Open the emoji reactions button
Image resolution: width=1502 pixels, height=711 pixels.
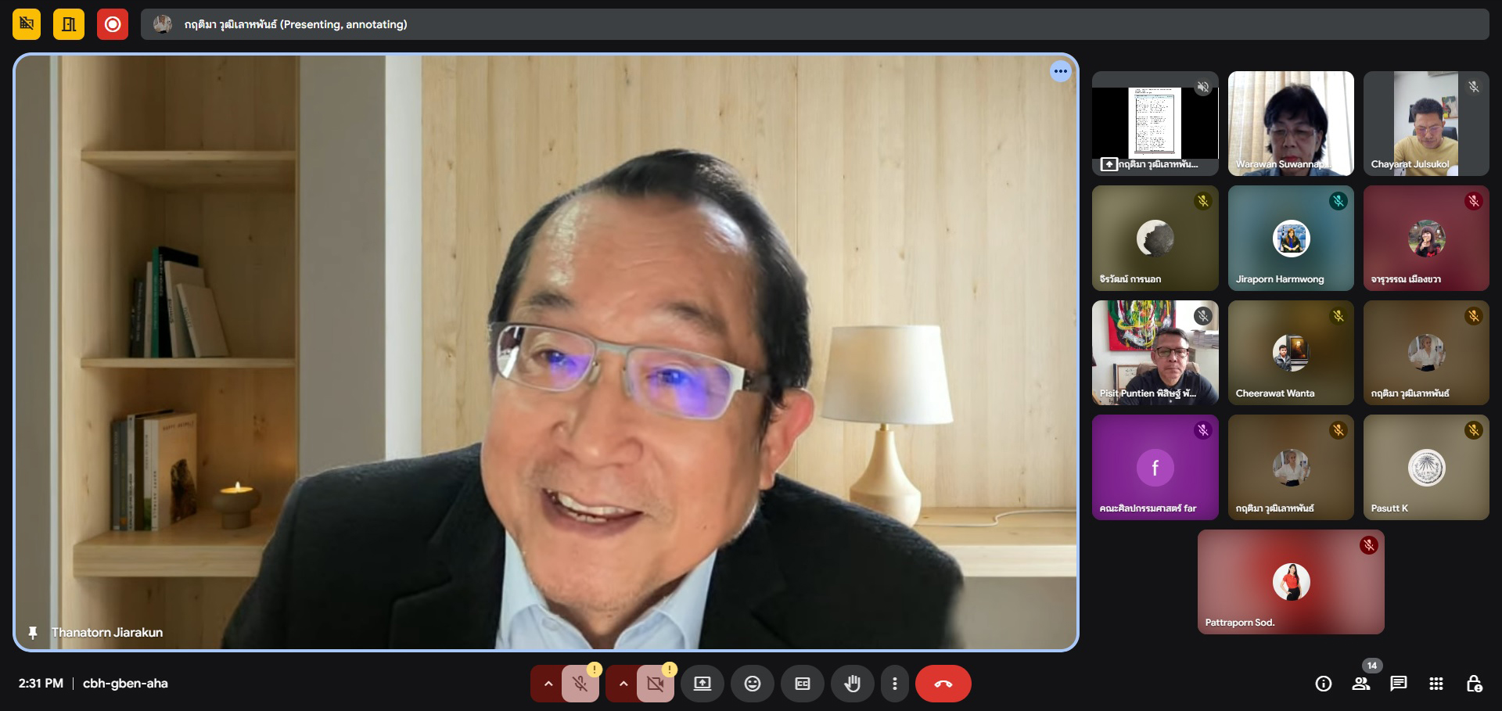(x=752, y=684)
